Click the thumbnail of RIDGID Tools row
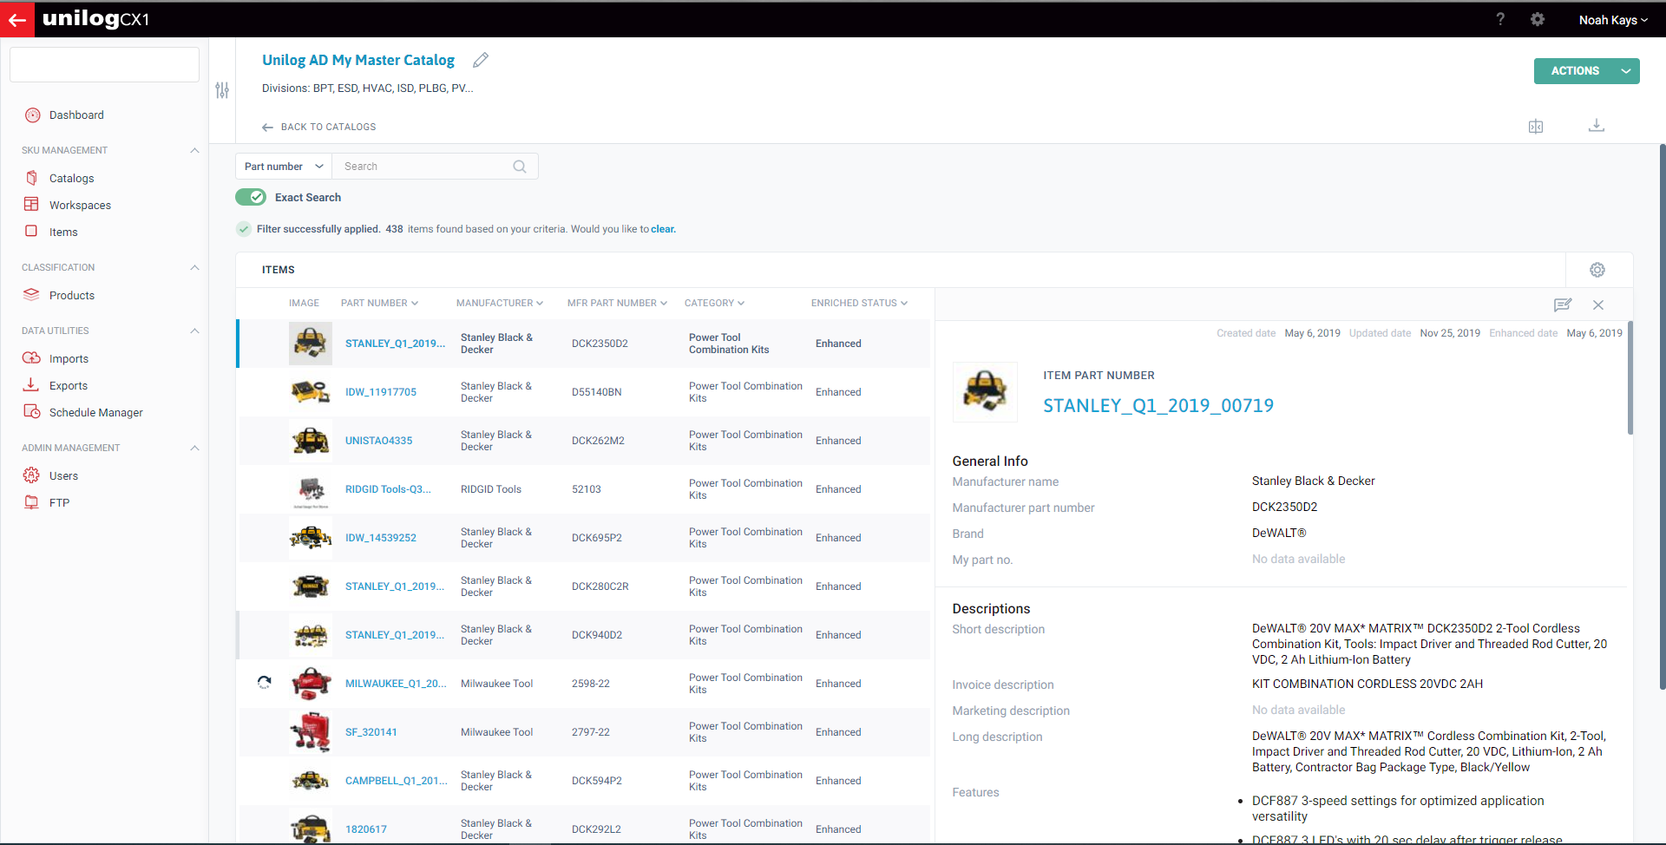The image size is (1666, 845). click(x=311, y=490)
